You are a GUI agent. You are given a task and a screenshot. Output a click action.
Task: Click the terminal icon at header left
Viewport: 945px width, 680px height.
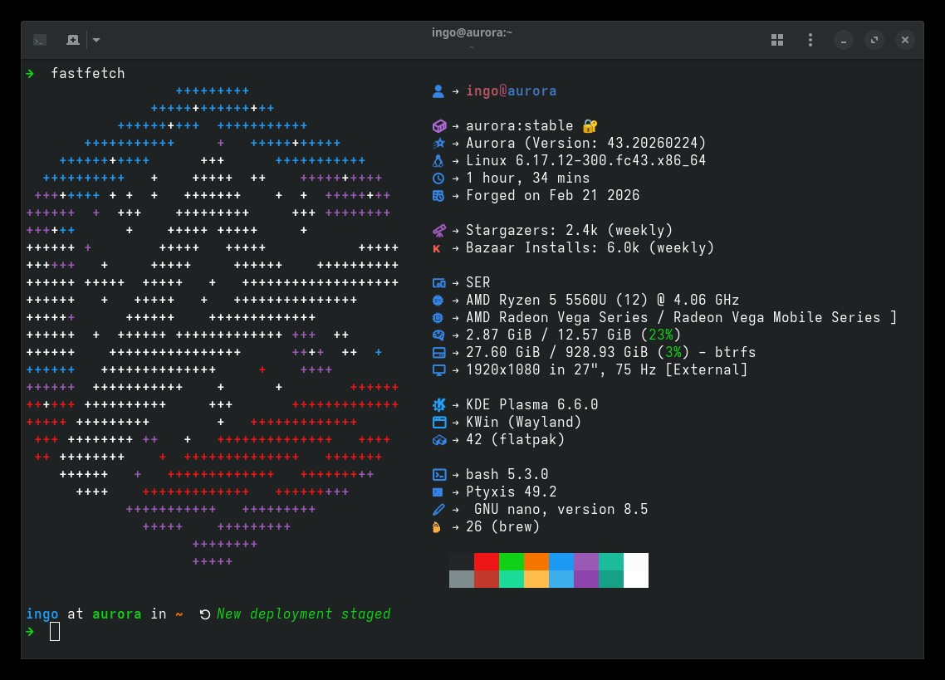click(40, 40)
